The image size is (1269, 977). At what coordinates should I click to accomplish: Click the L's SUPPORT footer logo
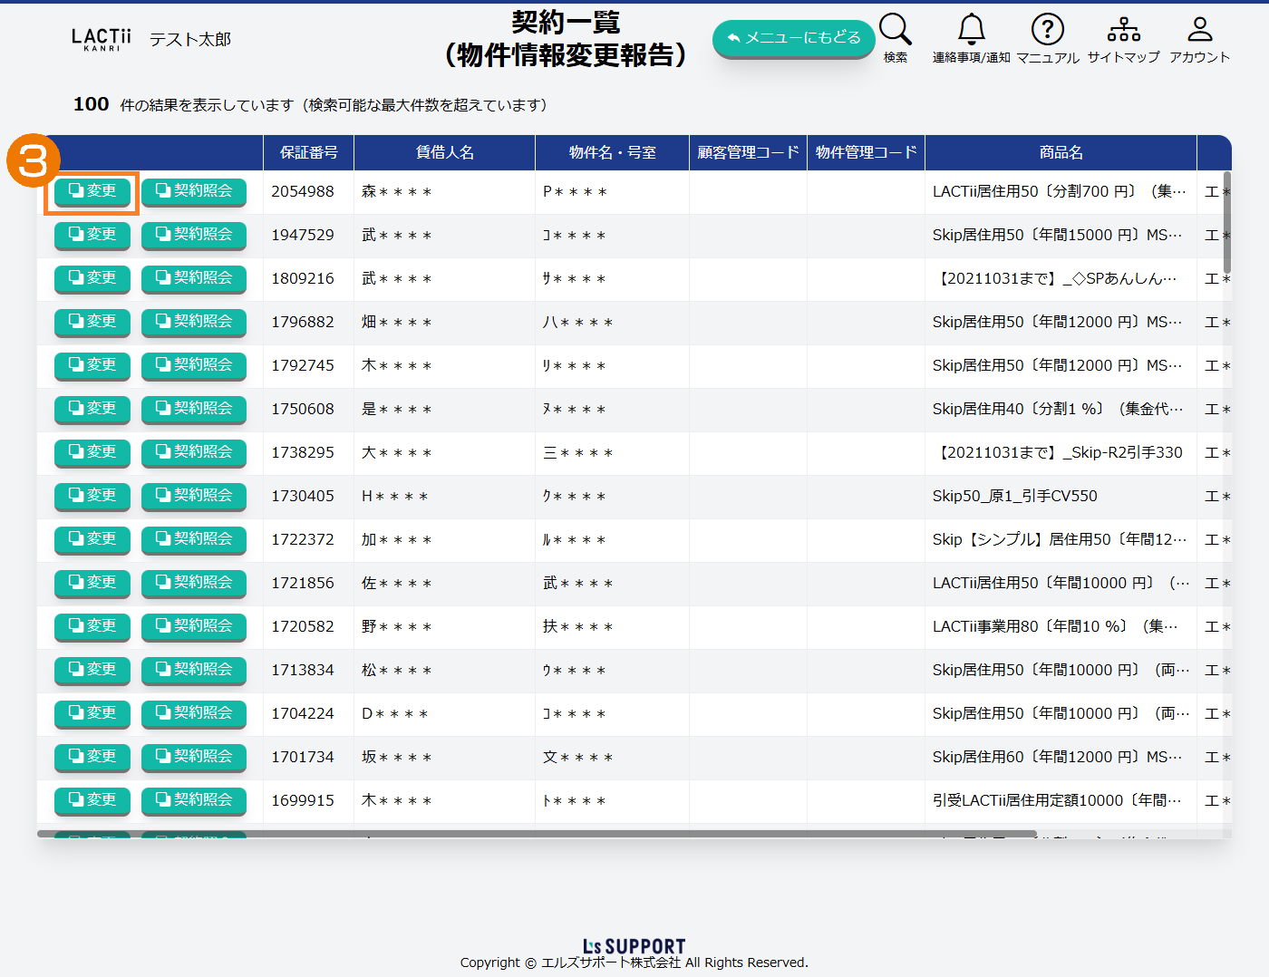click(x=634, y=946)
